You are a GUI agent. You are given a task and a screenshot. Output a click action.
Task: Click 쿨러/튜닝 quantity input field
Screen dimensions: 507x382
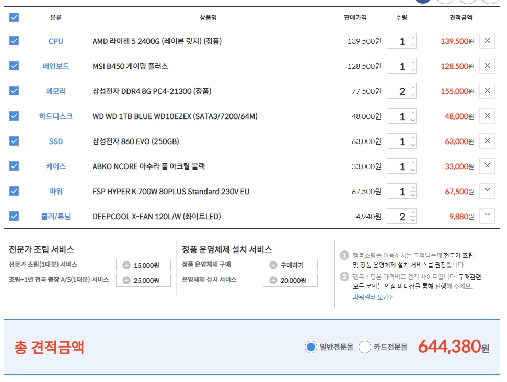tap(398, 217)
